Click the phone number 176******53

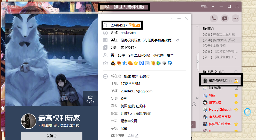130,84
